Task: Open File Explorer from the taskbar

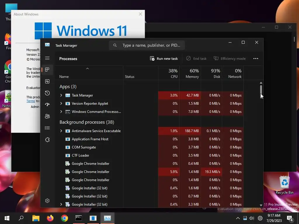Action: click(x=36, y=218)
